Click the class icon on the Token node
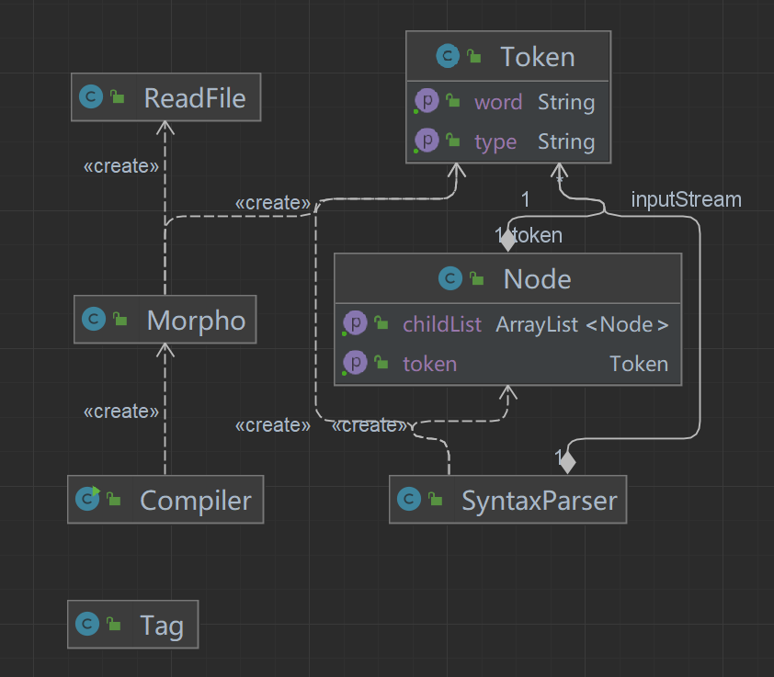The width and height of the screenshot is (774, 677). [x=447, y=57]
